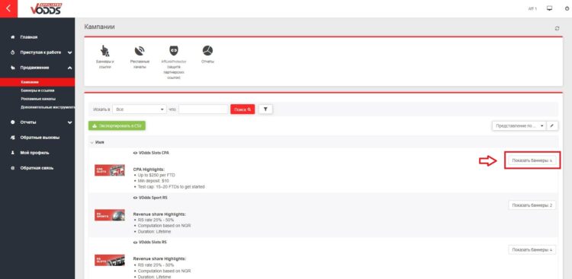This screenshot has width=572, height=279.
Task: Click the refresh icon beside Кампании header
Action: point(557,28)
